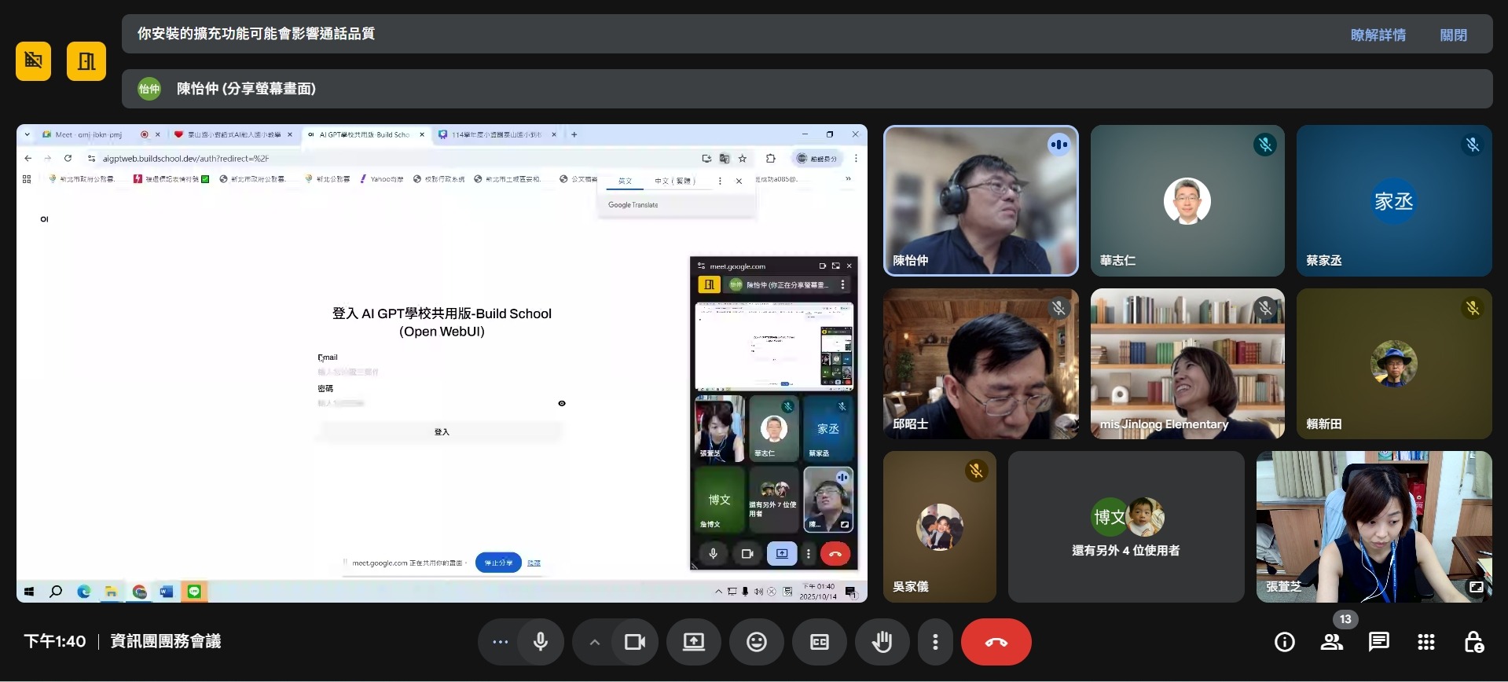
Task: Open the activities grid icon
Action: point(1425,642)
